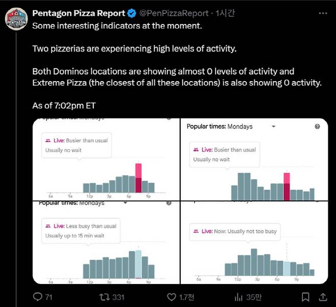The image size is (336, 307).
Task: Click help icon in bottom-left chart
Action: click(x=169, y=203)
